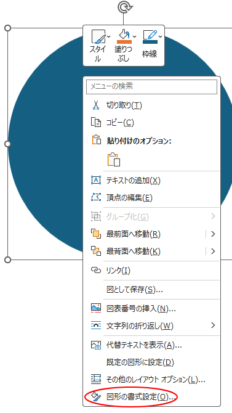
Task: Select 最背面へ移動(K)
Action: click(133, 251)
